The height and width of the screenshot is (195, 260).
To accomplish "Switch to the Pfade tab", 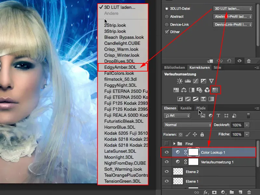I will click(x=201, y=108).
